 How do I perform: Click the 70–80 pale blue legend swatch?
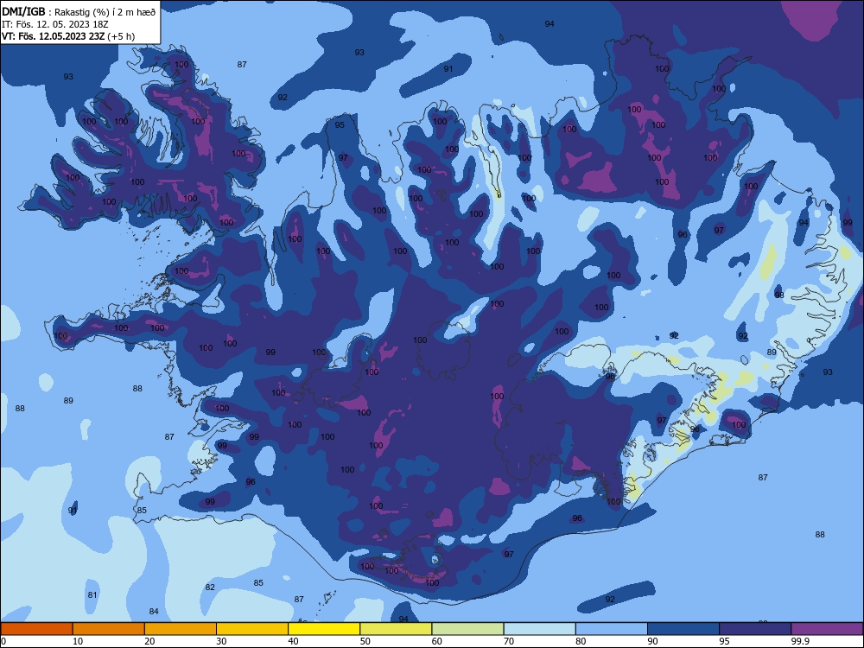(539, 629)
